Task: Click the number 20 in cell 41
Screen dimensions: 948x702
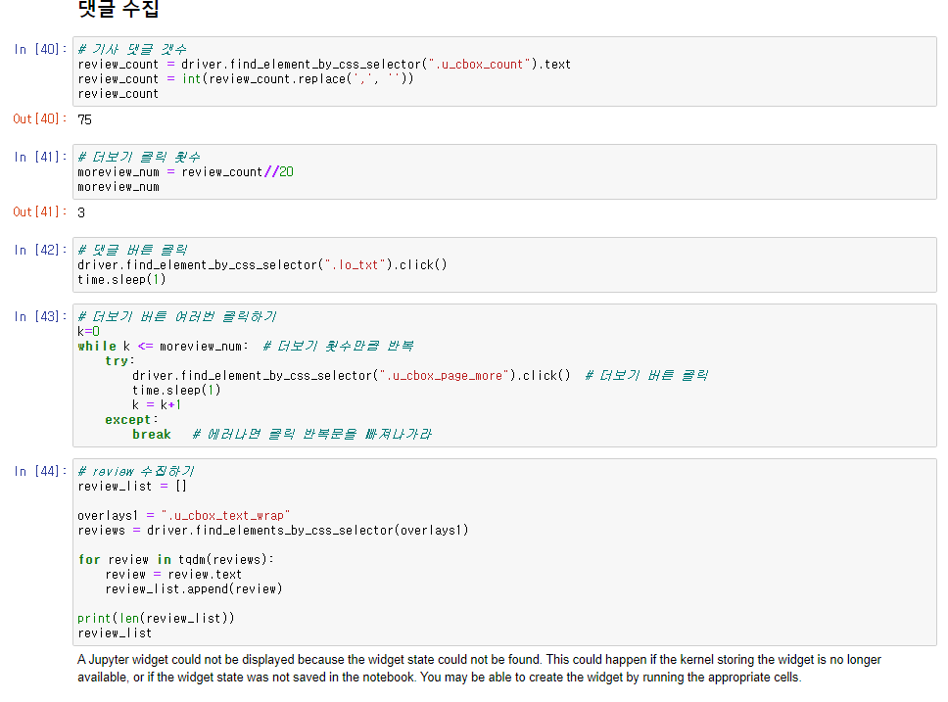Action: pyautogui.click(x=287, y=172)
